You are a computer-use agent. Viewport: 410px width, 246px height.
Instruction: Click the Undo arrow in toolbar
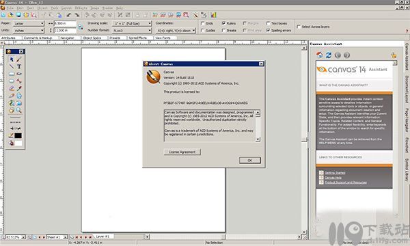click(x=69, y=15)
